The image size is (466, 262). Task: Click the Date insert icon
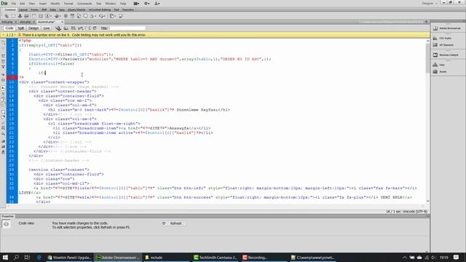coord(72,16)
